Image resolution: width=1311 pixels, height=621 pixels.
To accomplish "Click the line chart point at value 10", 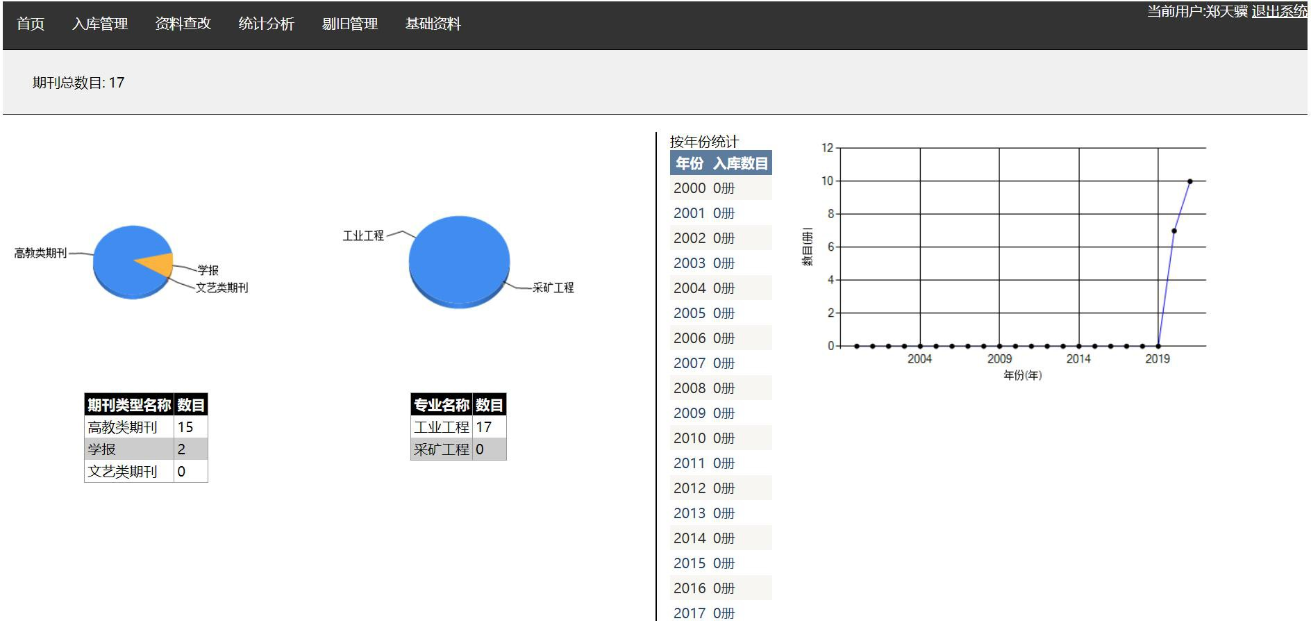I will point(1190,181).
